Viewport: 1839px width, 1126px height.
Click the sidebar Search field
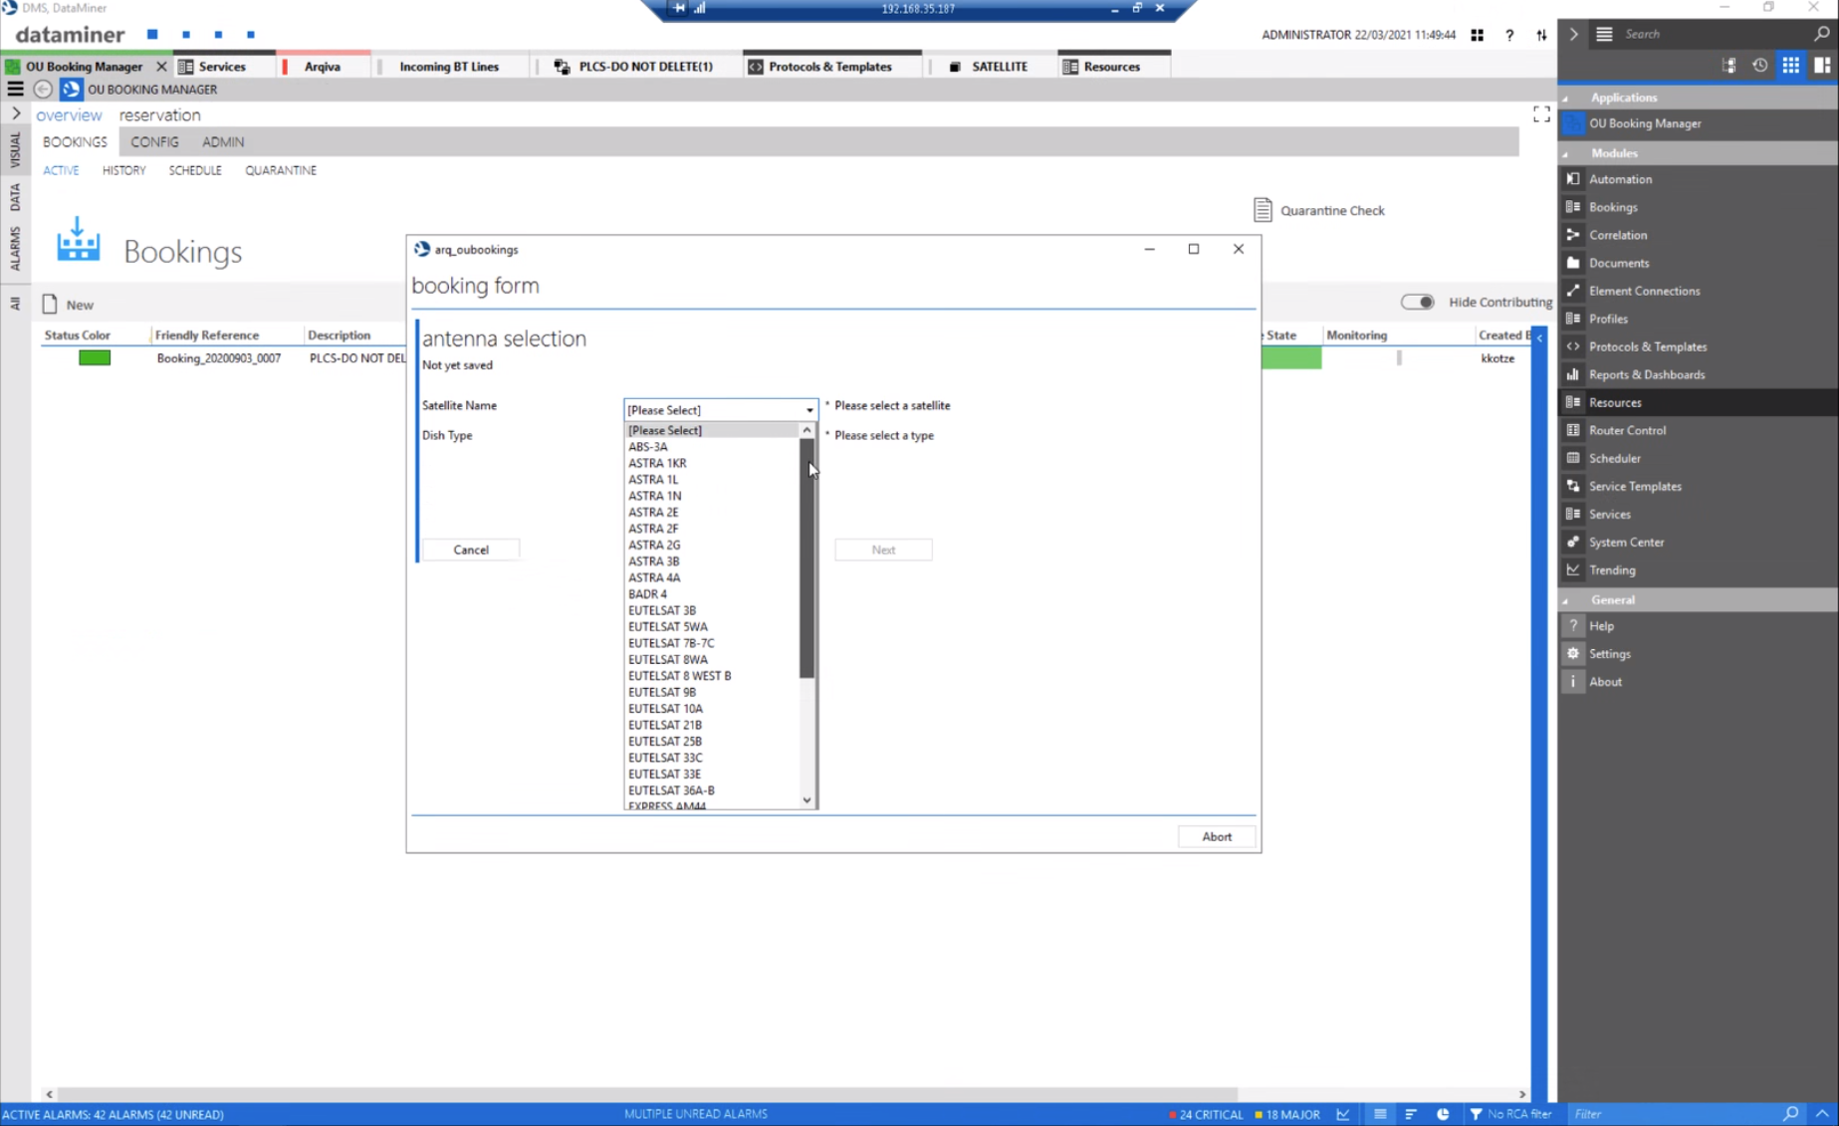click(1713, 34)
